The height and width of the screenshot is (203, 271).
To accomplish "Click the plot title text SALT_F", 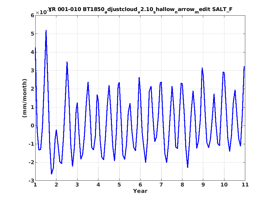I will tap(222, 9).
